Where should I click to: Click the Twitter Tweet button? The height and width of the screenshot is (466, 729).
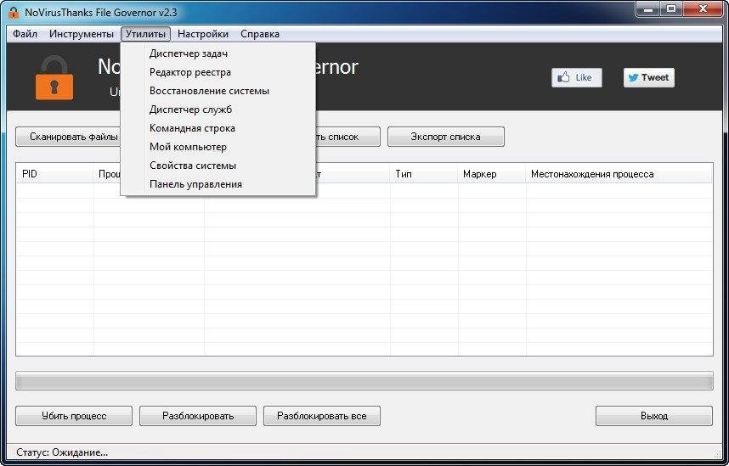648,77
